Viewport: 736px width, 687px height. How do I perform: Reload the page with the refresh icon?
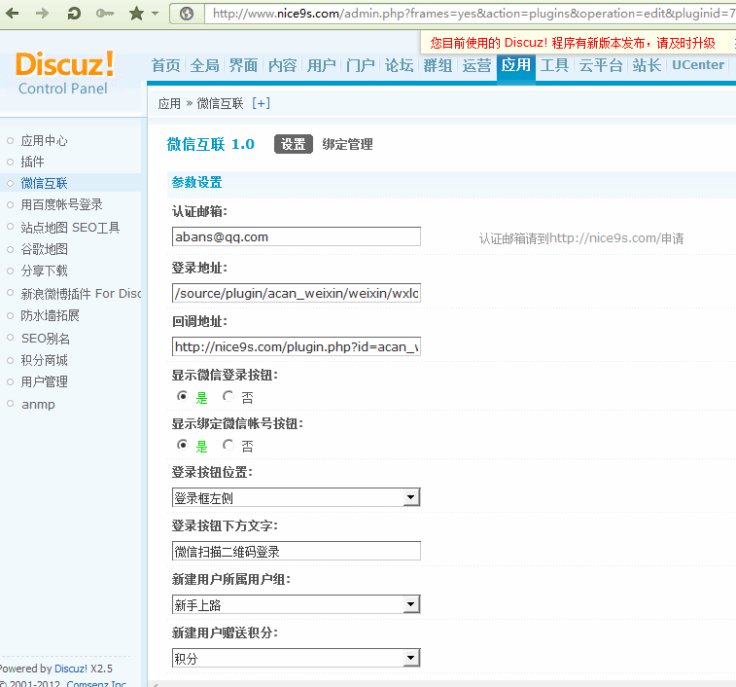pos(74,14)
